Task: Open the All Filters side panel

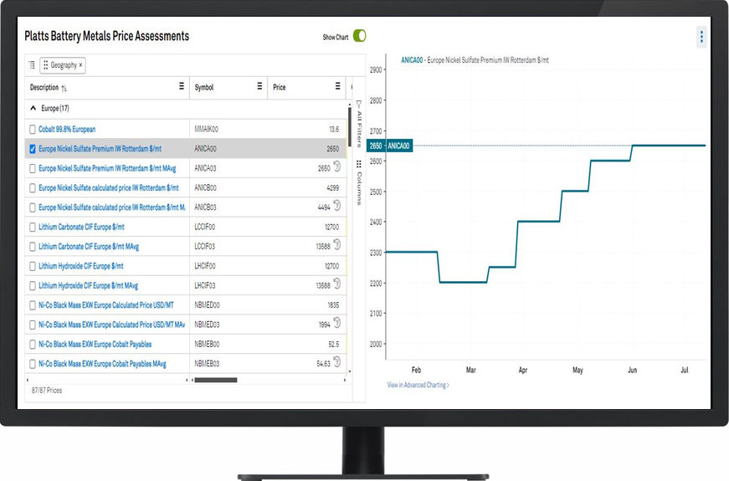Action: (x=359, y=124)
